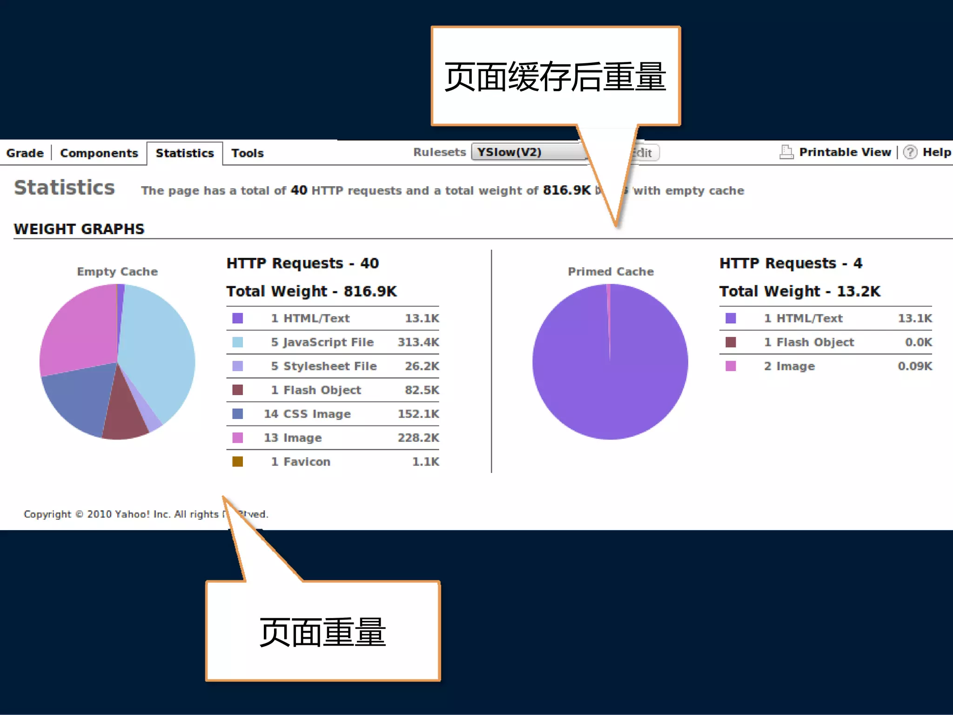Switch to the Components tab
Viewport: 953px width, 715px height.
(99, 153)
